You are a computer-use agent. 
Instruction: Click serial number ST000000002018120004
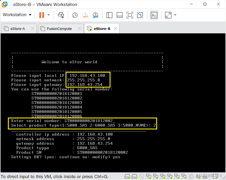click(57, 107)
